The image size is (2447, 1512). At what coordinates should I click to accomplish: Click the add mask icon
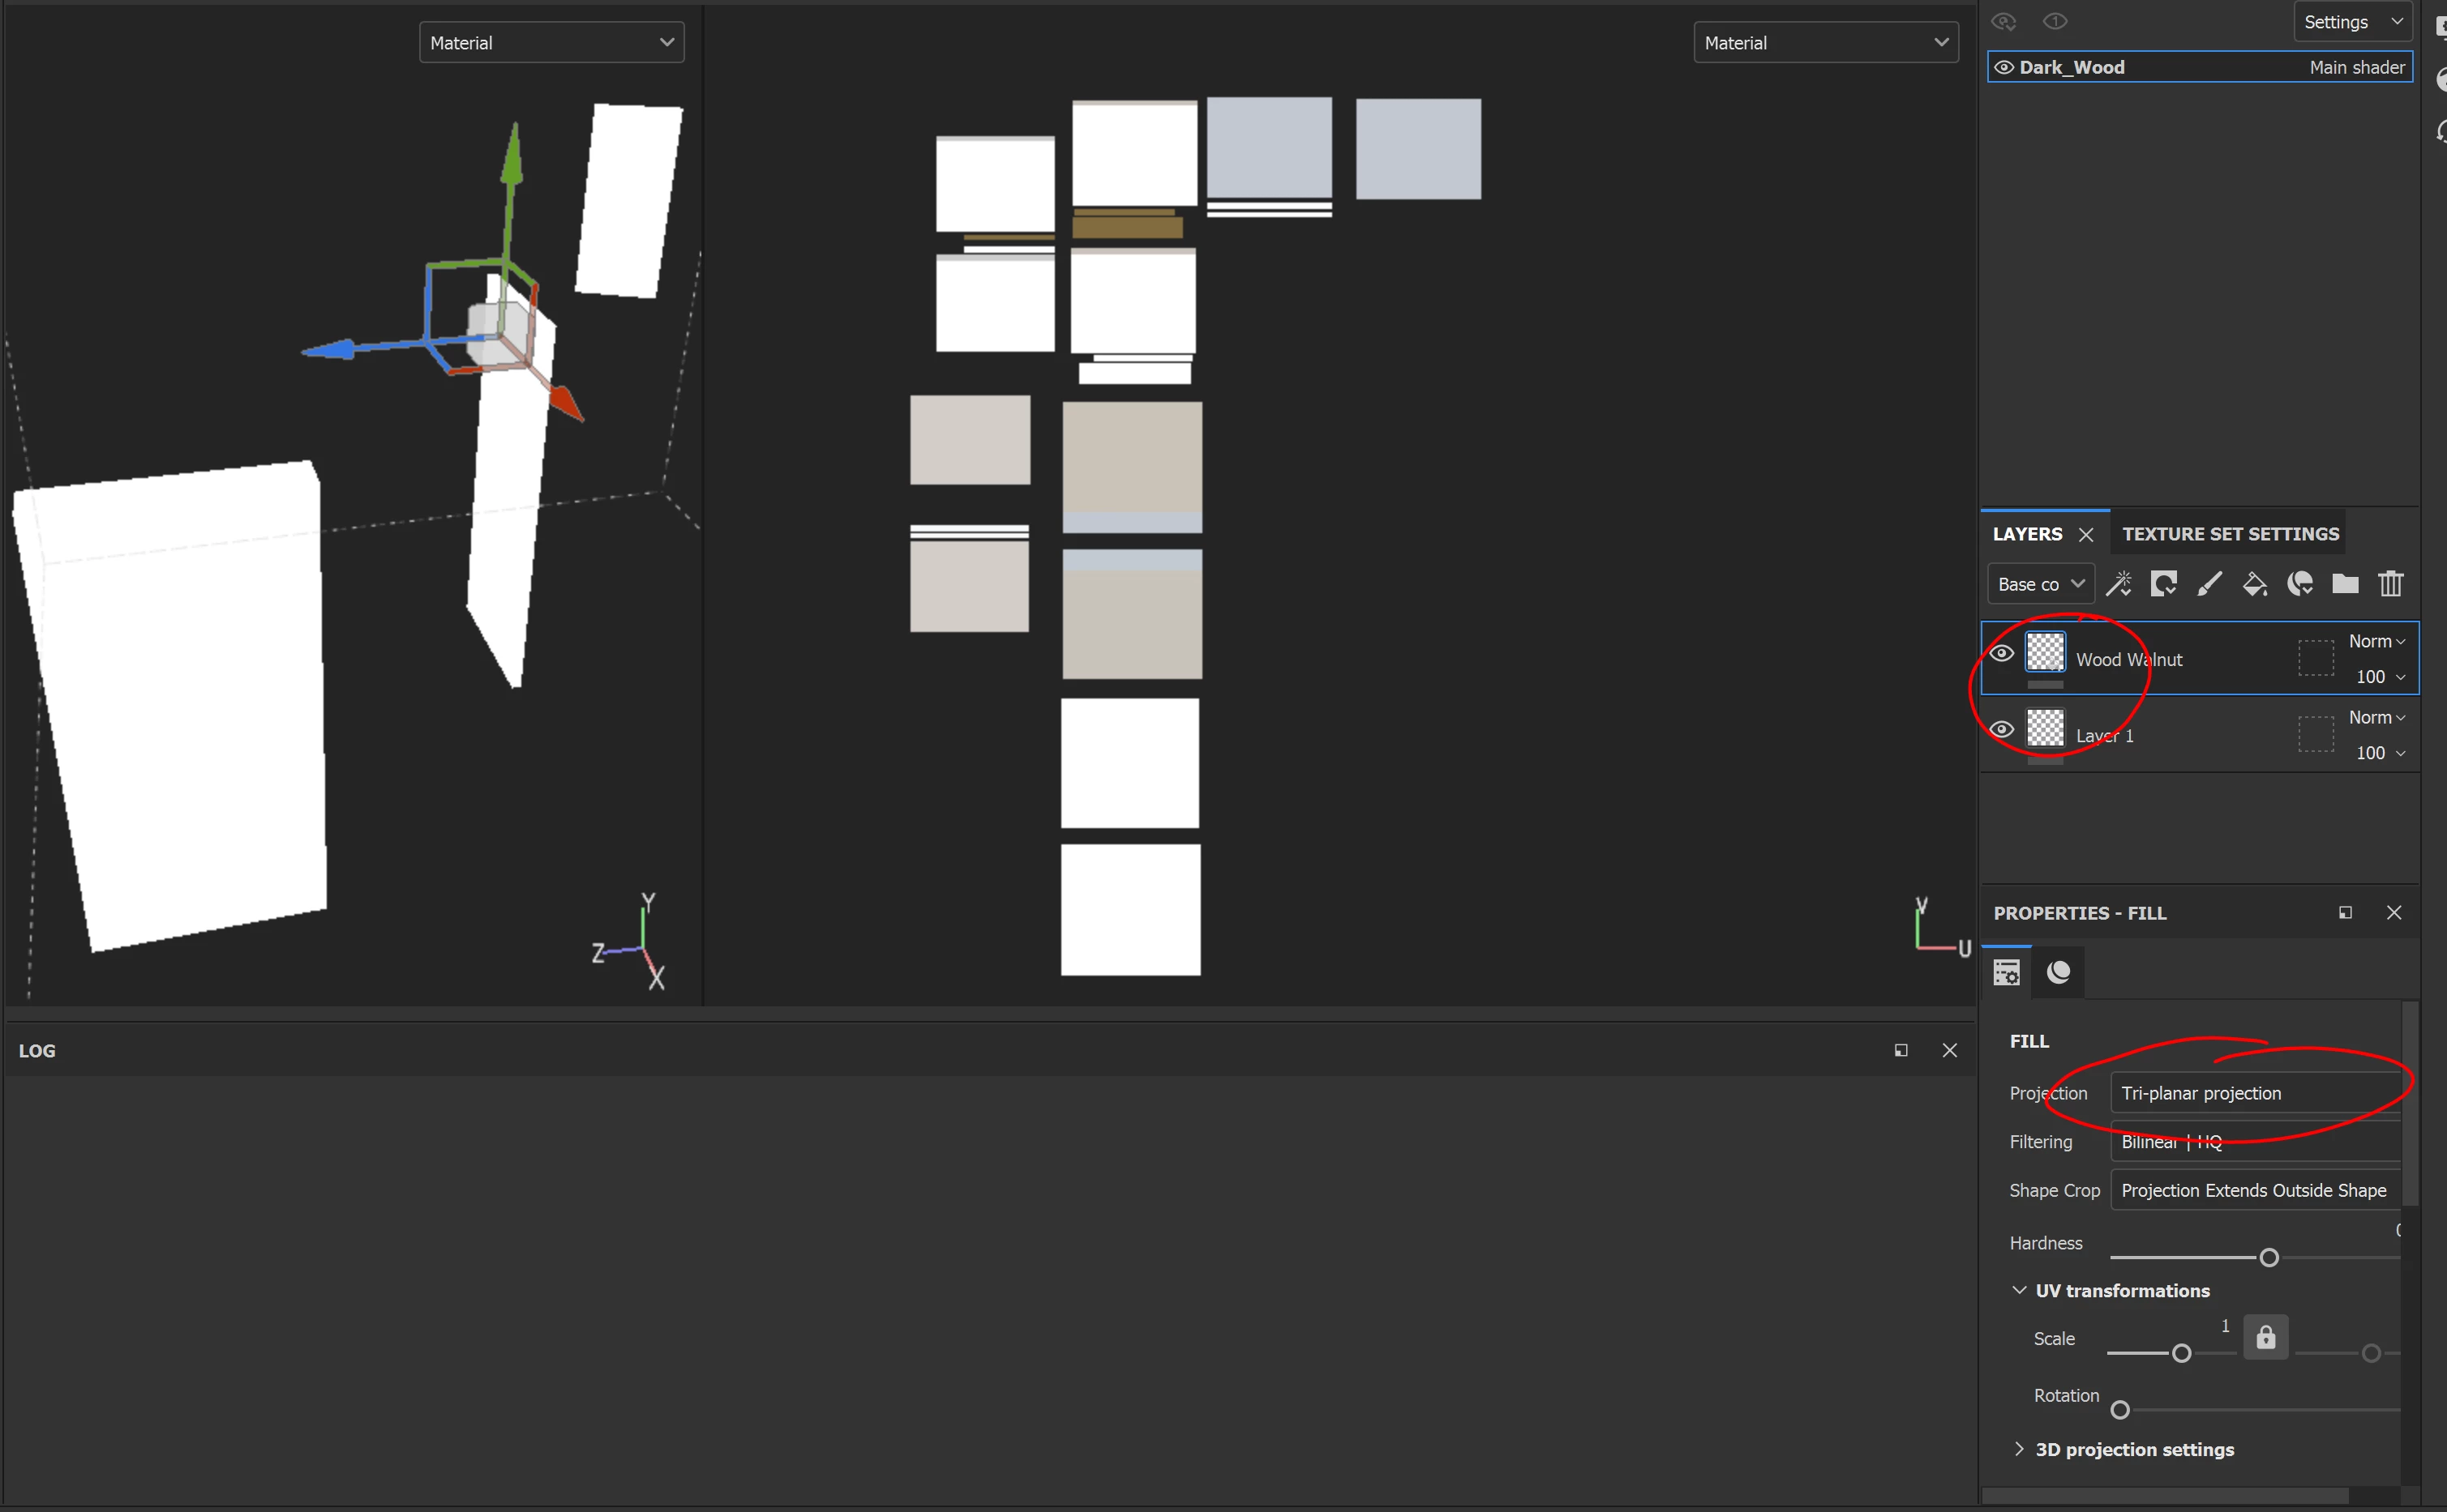coord(2163,584)
